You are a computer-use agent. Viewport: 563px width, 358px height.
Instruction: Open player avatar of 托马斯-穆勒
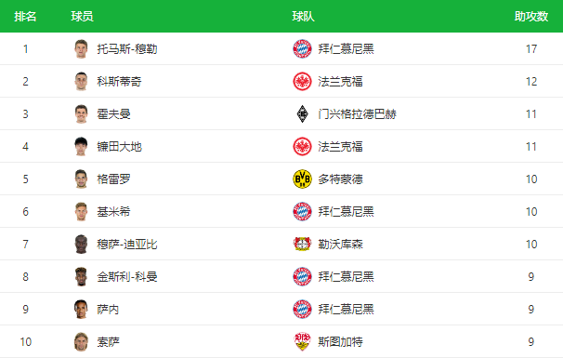tap(81, 49)
